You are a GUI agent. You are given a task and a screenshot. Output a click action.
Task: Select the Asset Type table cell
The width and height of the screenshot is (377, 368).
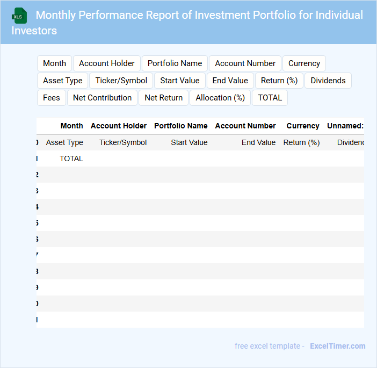pyautogui.click(x=64, y=142)
